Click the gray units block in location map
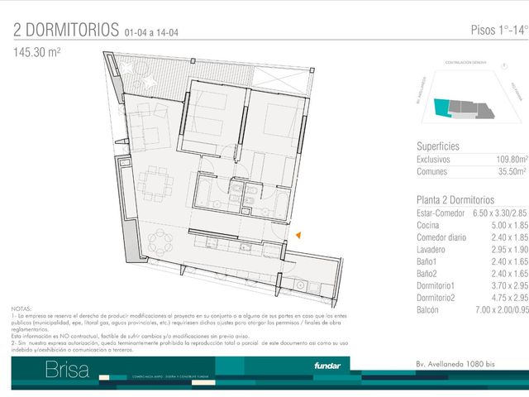529x397 pixels. 472,110
